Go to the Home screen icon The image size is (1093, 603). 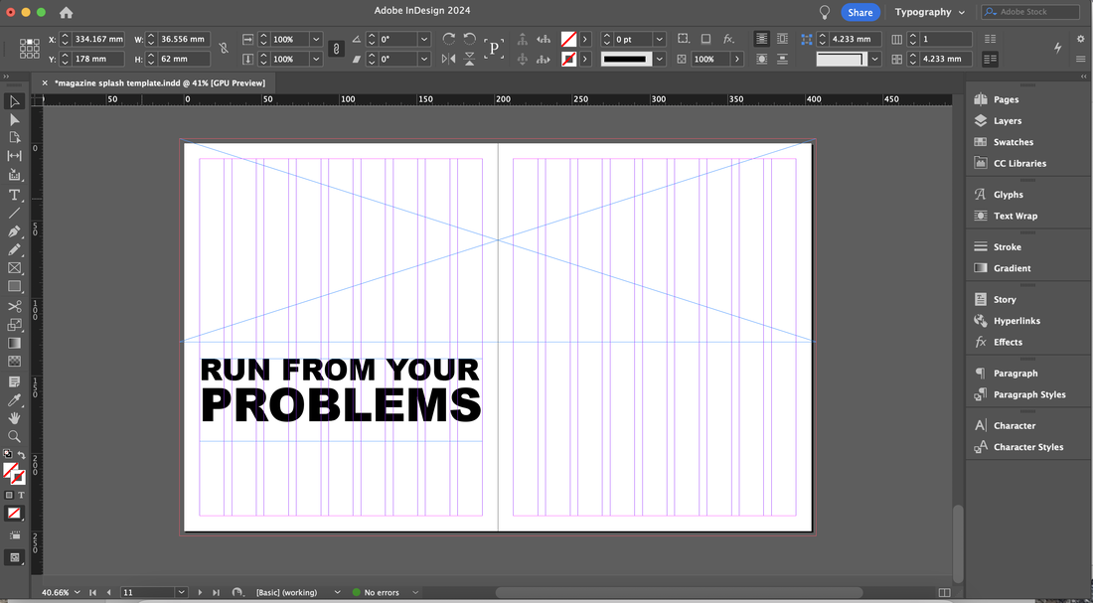tap(67, 13)
